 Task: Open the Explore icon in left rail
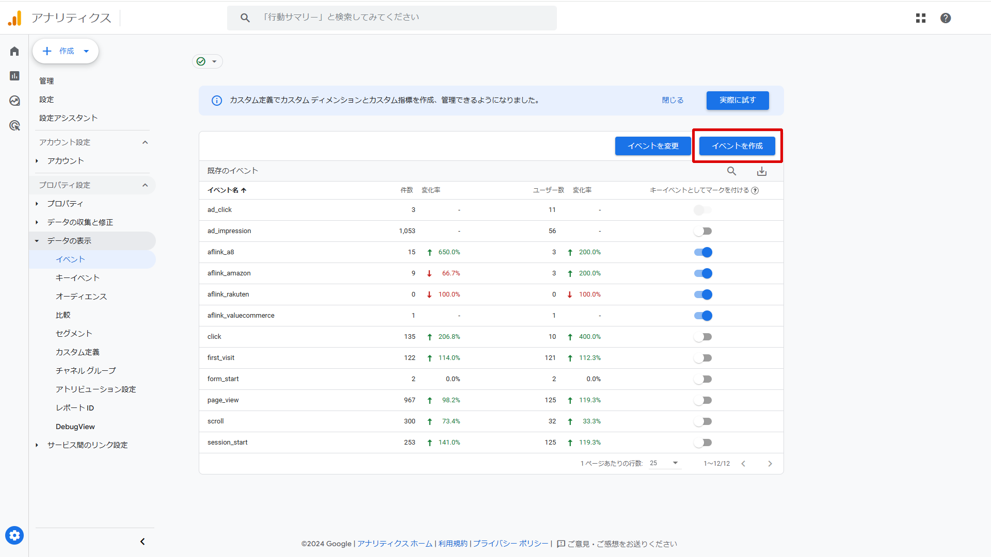point(14,101)
